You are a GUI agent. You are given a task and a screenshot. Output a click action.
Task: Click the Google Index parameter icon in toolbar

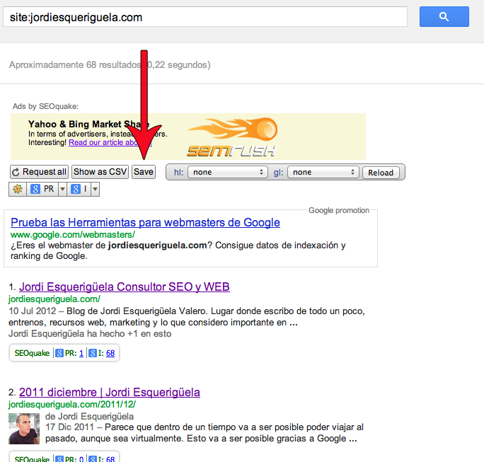point(76,189)
